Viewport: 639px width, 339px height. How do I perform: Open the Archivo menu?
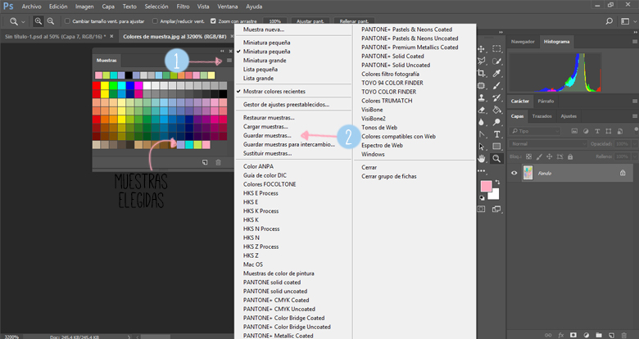click(31, 7)
